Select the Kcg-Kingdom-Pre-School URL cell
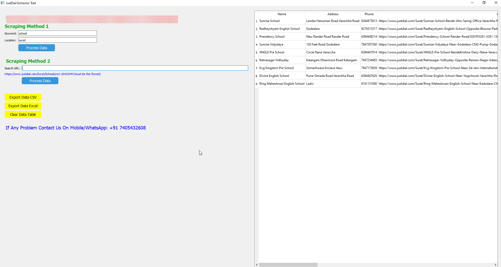501x267 pixels. (x=438, y=68)
